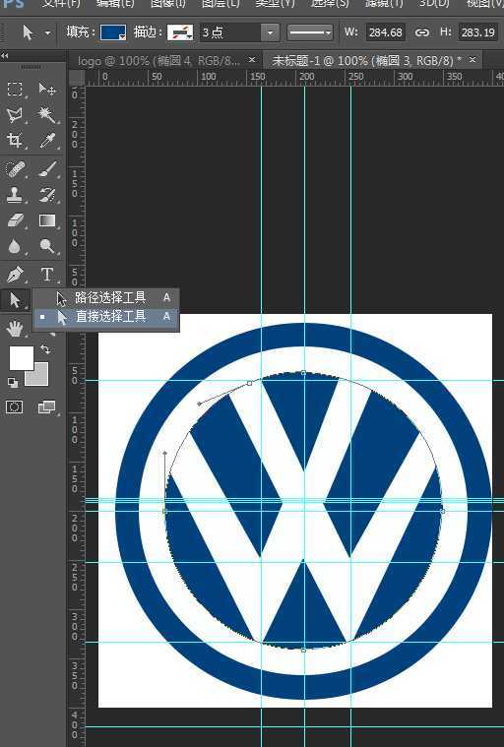The height and width of the screenshot is (747, 504).
Task: Click the right anchor point of ellipse path
Action: 443,511
